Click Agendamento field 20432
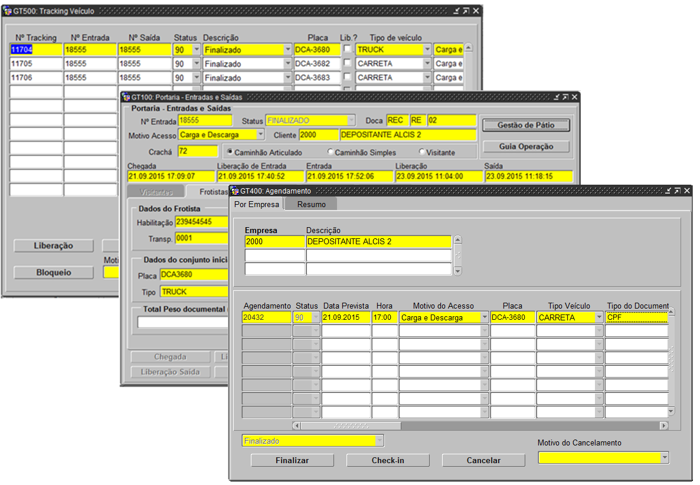The image size is (700, 485). pos(267,317)
